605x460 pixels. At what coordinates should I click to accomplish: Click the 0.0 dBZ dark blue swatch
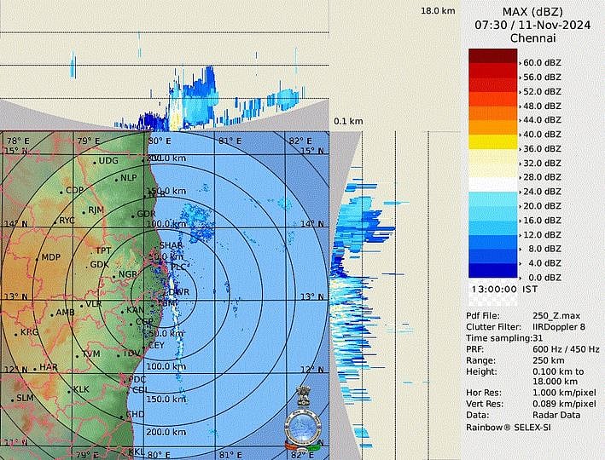click(493, 272)
